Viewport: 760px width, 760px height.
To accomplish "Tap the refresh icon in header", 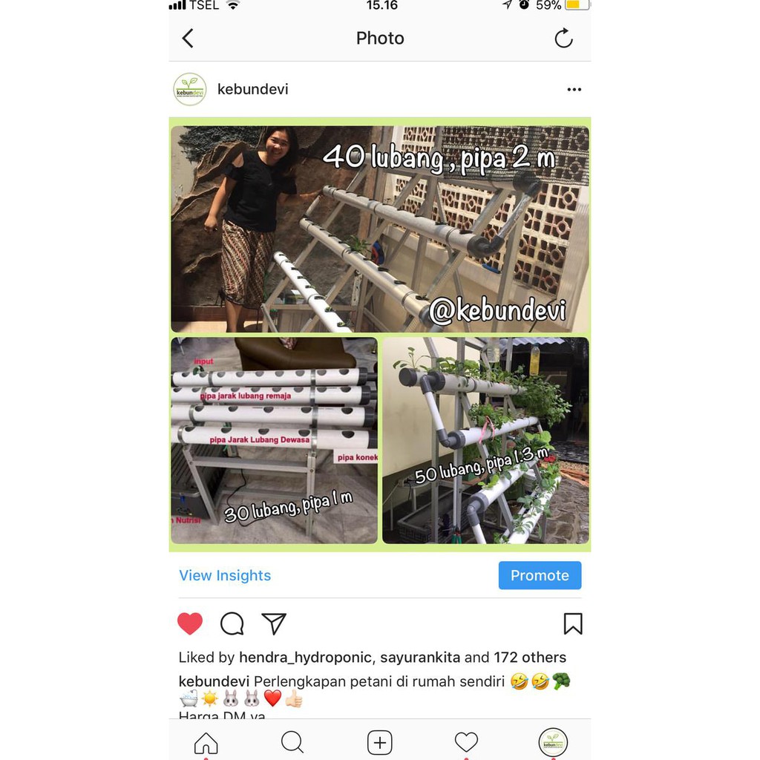I will click(x=564, y=39).
